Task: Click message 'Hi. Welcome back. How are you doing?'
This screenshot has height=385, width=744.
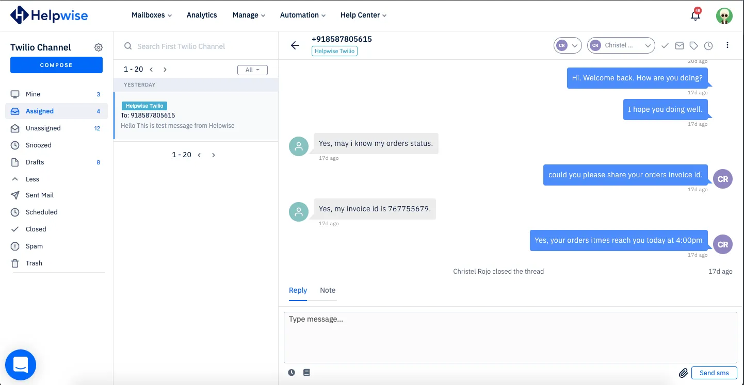Action: (x=637, y=78)
